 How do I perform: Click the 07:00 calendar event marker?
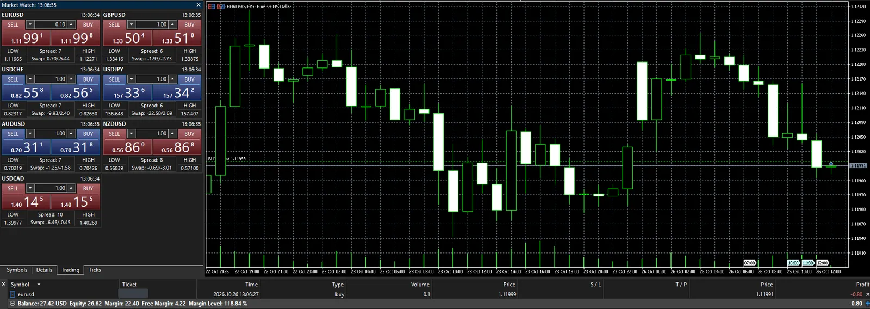(x=749, y=263)
